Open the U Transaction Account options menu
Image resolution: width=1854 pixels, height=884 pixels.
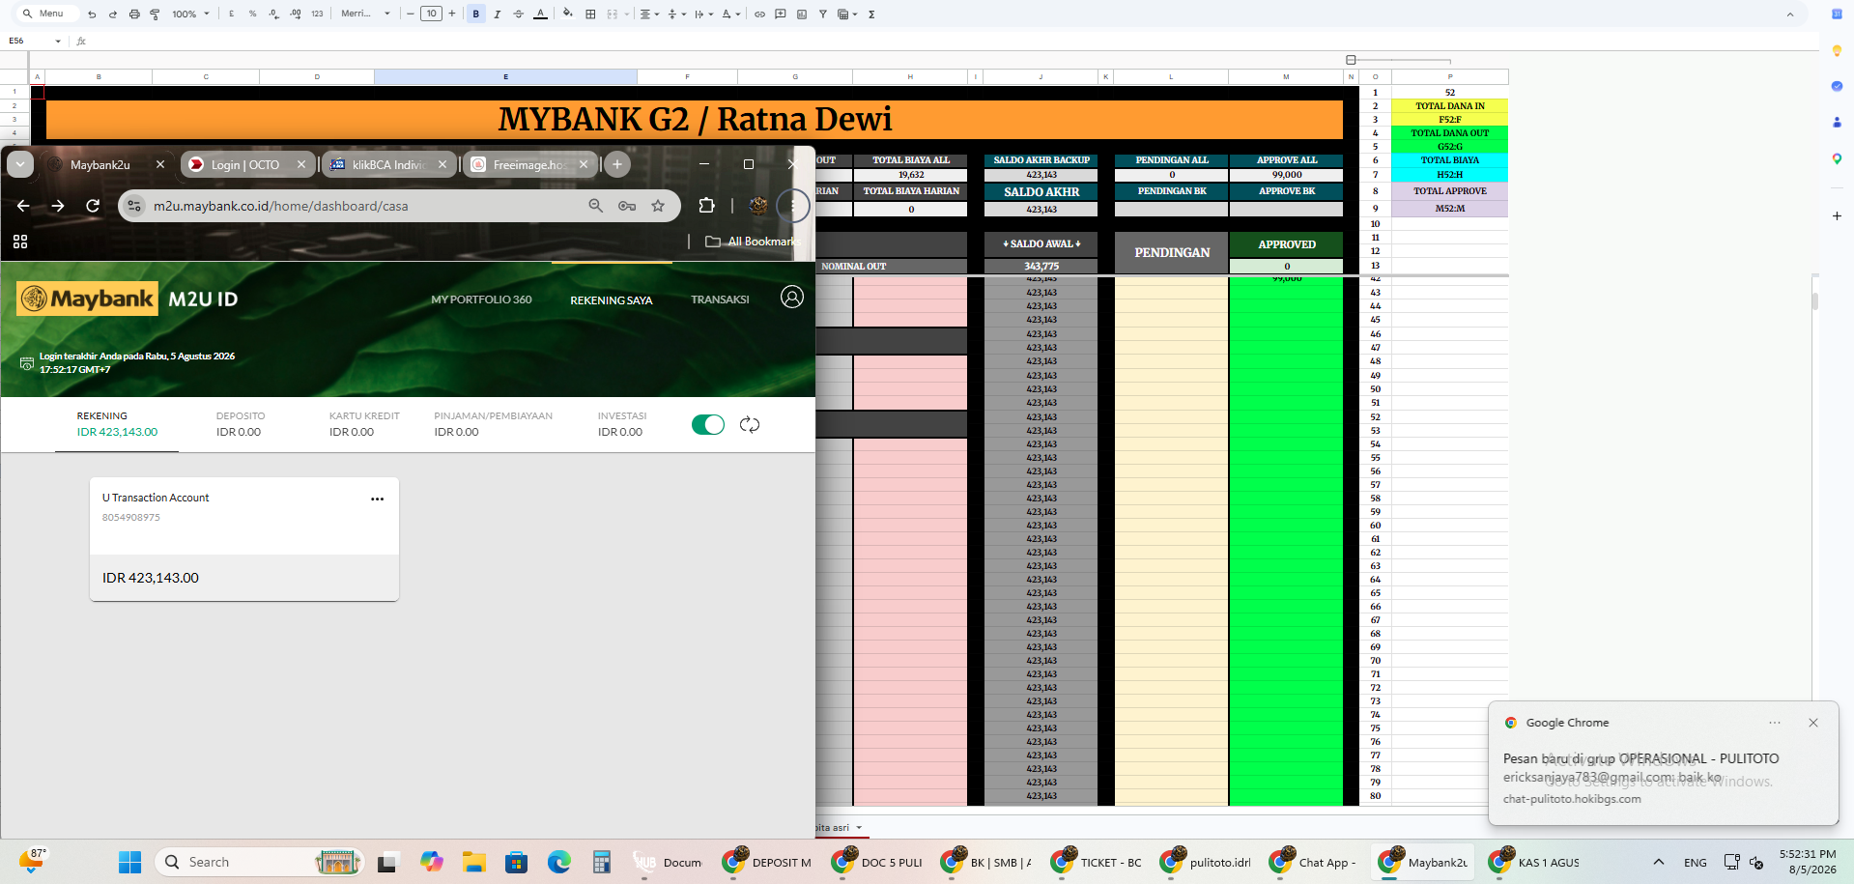pos(377,499)
